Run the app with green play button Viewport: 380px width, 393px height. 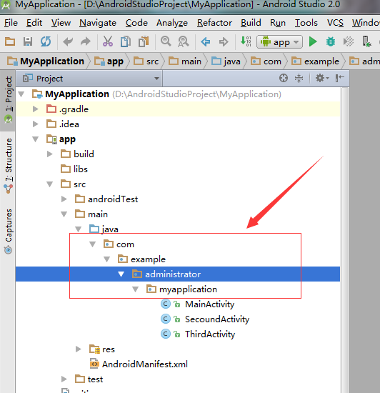[x=313, y=41]
